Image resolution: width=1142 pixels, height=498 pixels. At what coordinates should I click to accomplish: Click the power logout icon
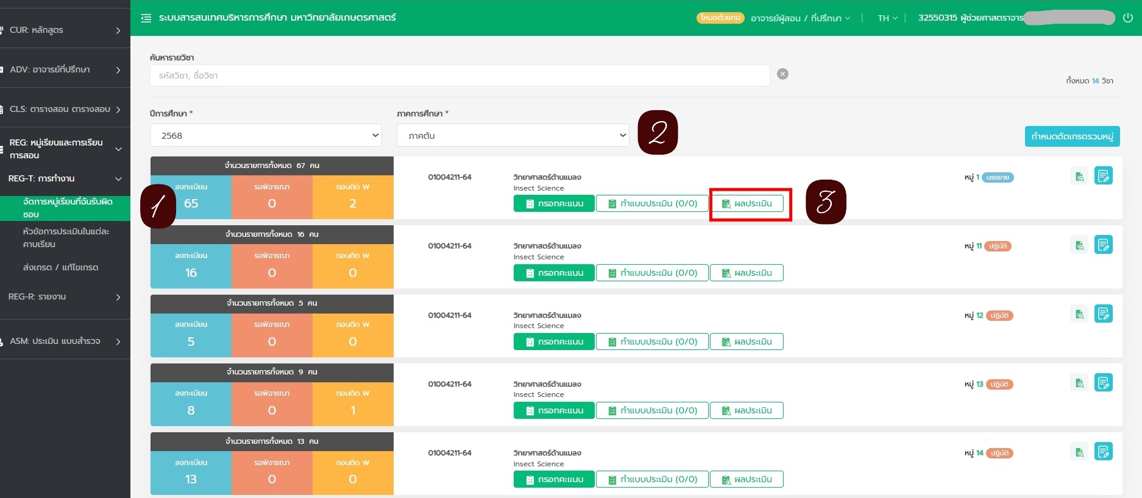[1127, 18]
